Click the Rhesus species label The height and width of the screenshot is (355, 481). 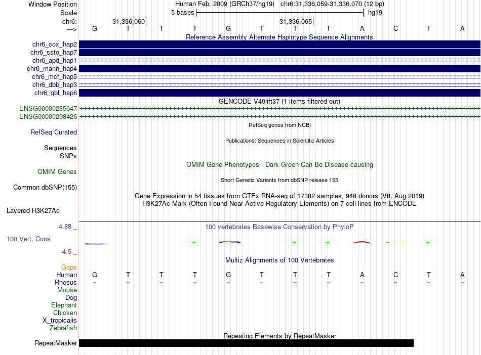click(x=66, y=282)
